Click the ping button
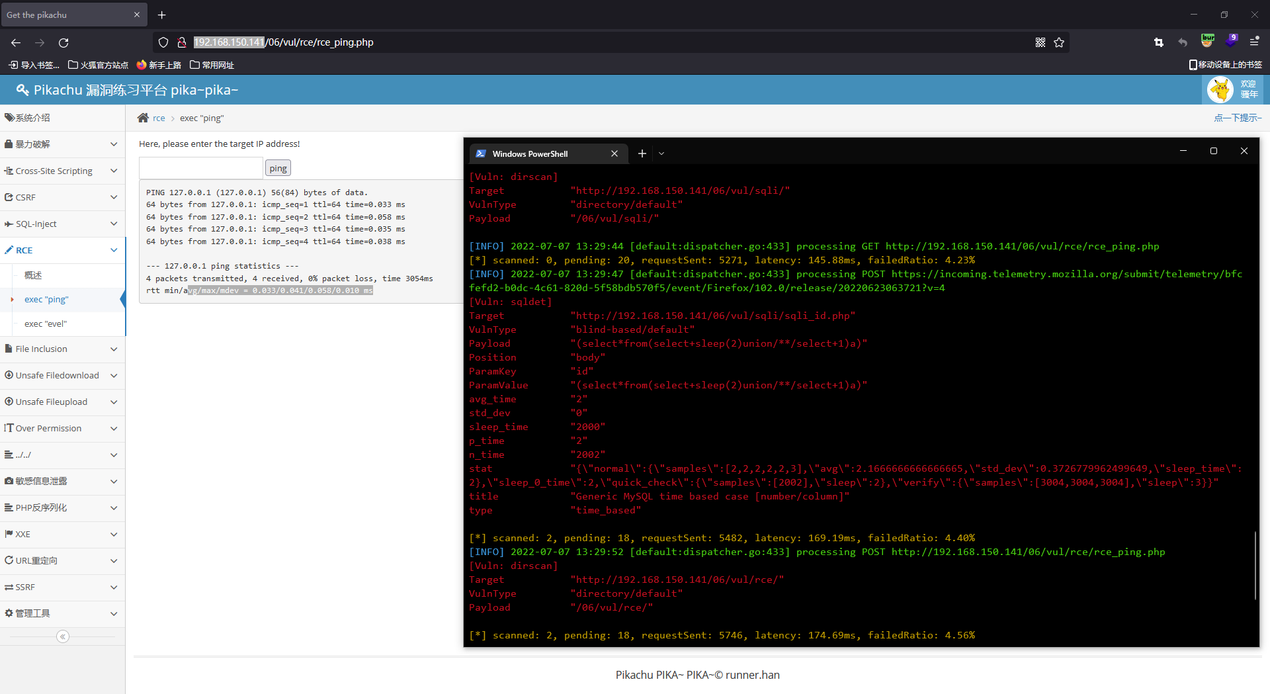 tap(277, 167)
